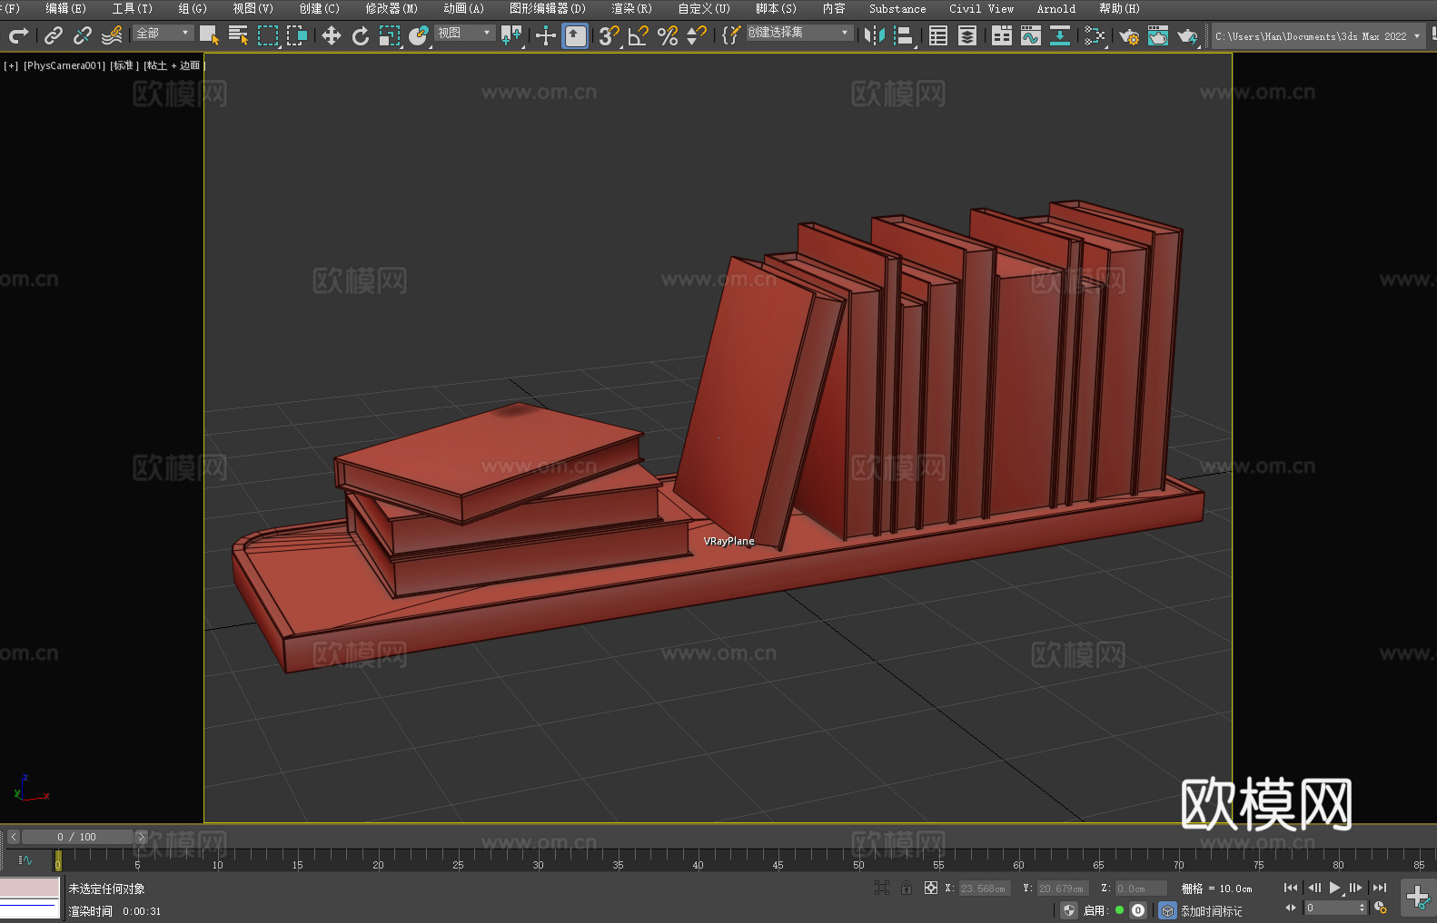Click Edit Named Selection Sets icon
Screen dimensions: 1437x923
tap(731, 35)
